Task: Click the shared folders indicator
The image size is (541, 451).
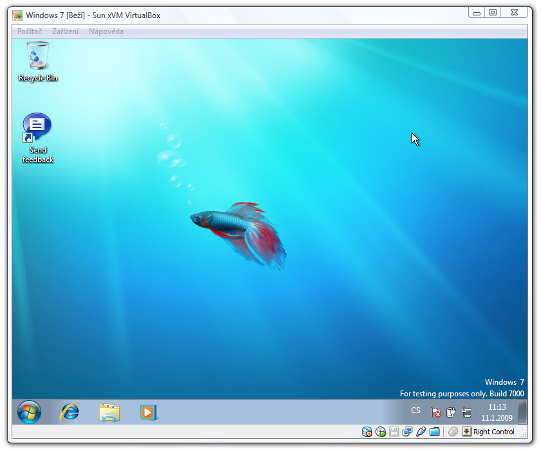Action: tap(434, 432)
